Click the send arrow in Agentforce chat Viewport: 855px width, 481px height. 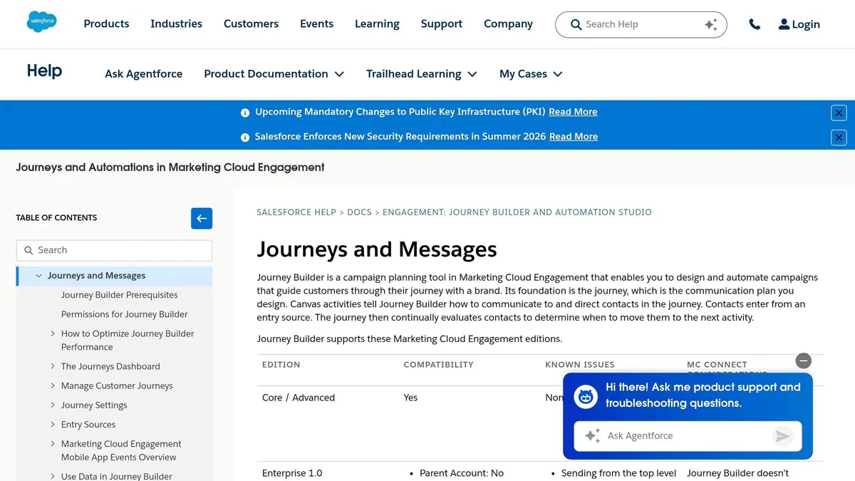(782, 436)
